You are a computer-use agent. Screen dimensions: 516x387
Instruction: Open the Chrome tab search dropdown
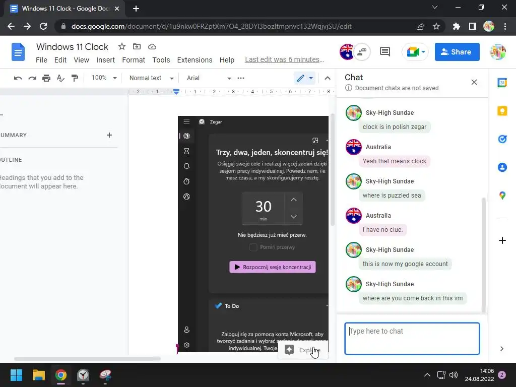pyautogui.click(x=435, y=7)
